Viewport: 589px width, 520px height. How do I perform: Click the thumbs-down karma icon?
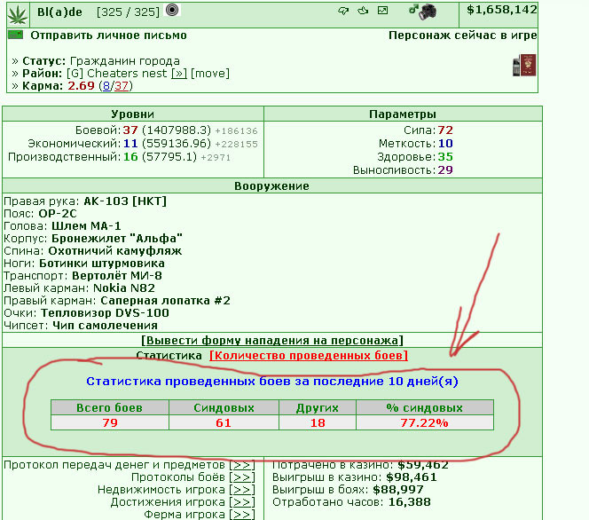[x=343, y=11]
